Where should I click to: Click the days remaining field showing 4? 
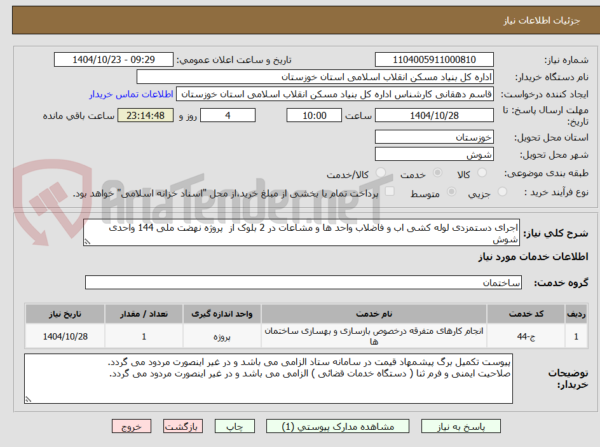[228, 115]
